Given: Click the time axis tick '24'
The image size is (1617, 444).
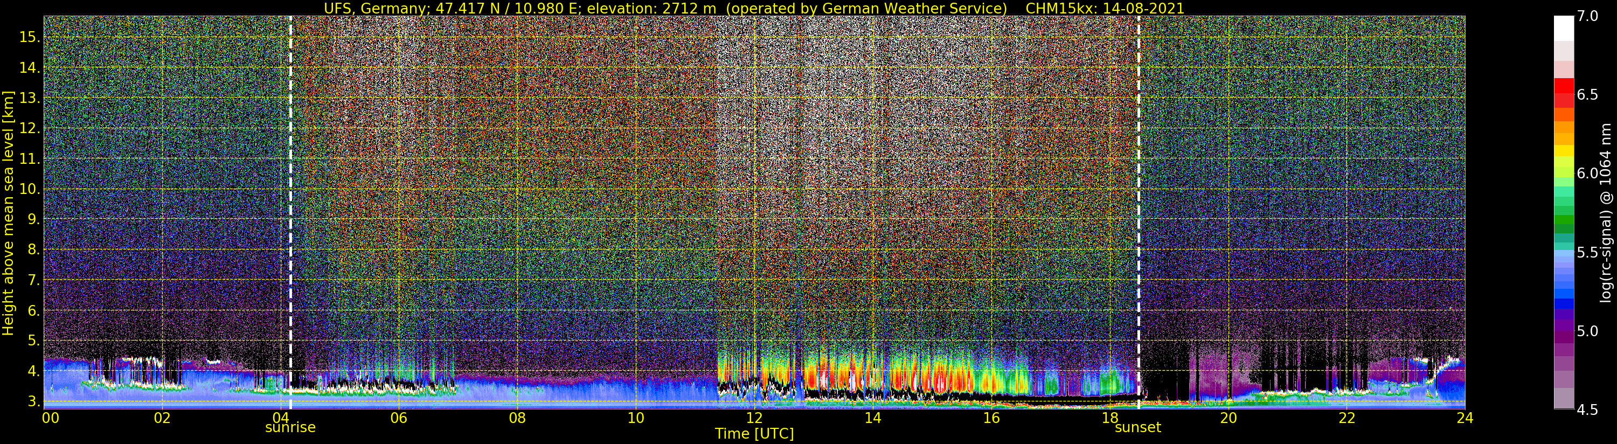Looking at the screenshot, I should 1465,418.
